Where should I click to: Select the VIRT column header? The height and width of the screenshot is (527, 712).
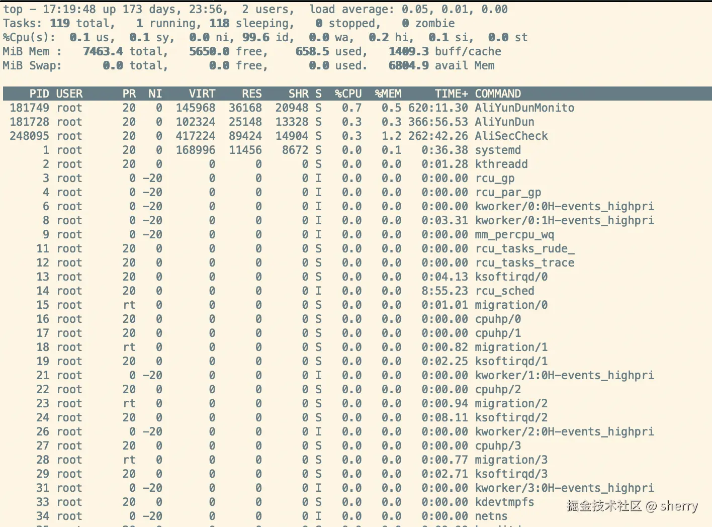coord(202,94)
